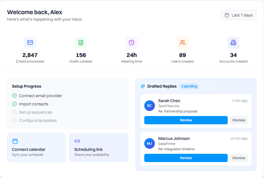Click the Meeting time clock icon
The height and width of the screenshot is (178, 264).
(x=132, y=43)
